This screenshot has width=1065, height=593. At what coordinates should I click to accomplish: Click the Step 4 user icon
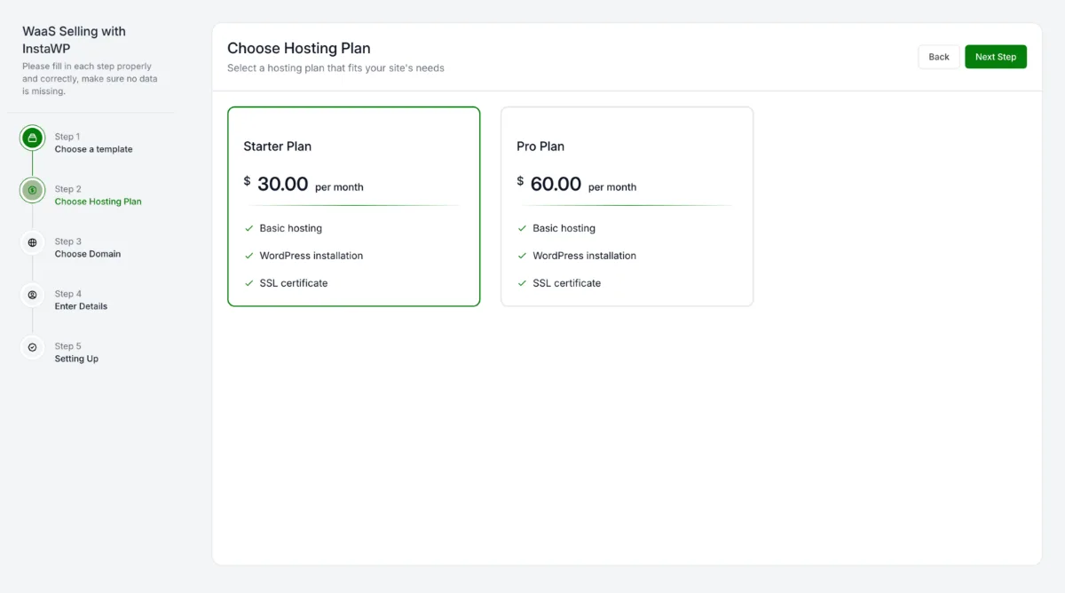pyautogui.click(x=33, y=295)
